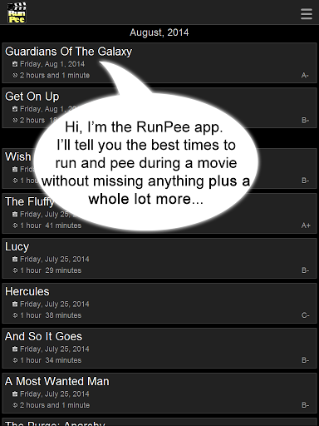Click calendar icon under And So It Goes
The height and width of the screenshot is (426, 319).
click(15, 349)
